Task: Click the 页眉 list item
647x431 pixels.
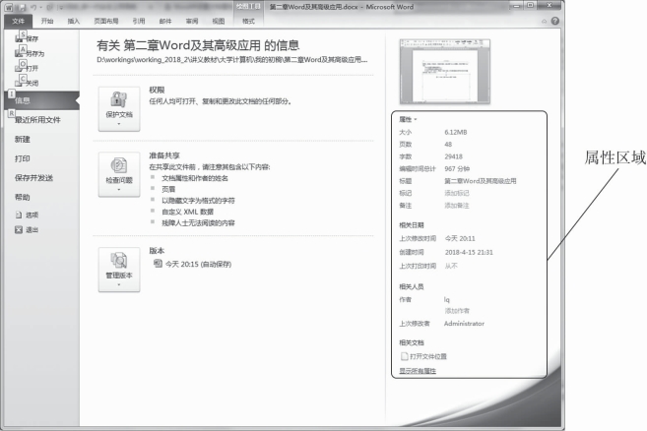Action: (168, 189)
